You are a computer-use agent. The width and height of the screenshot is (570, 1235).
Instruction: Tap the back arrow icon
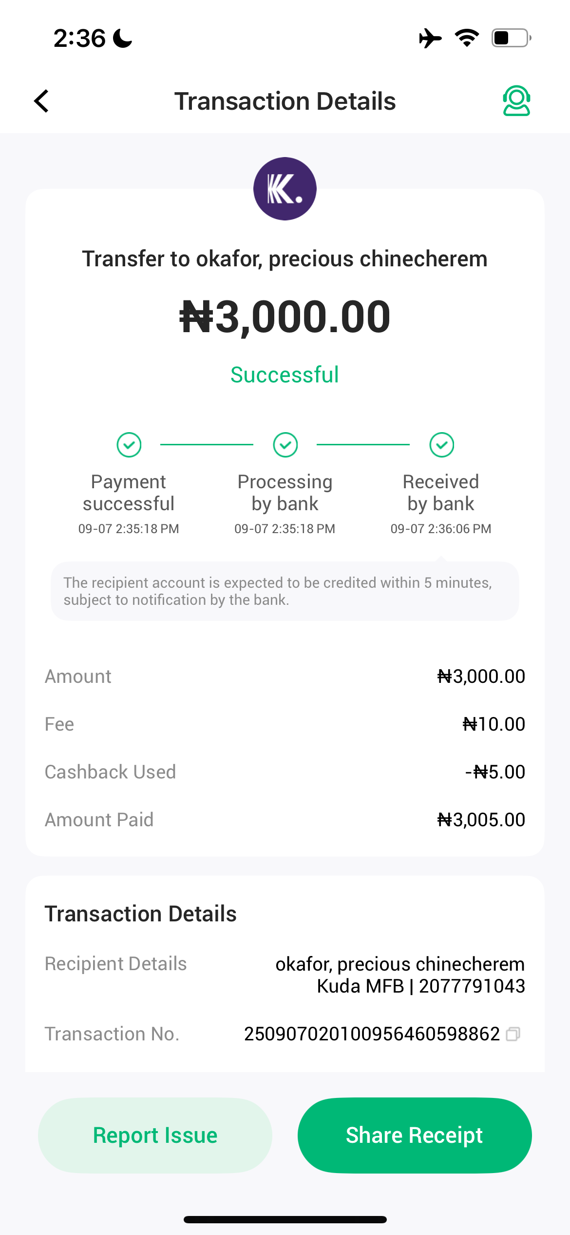click(x=42, y=101)
